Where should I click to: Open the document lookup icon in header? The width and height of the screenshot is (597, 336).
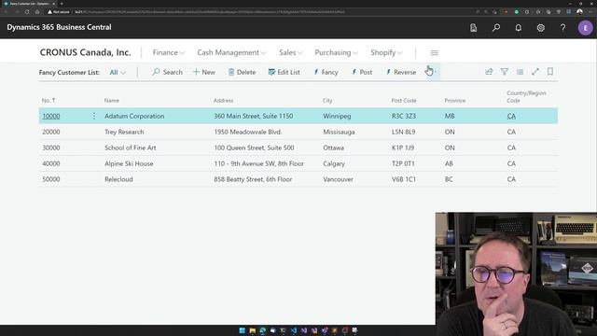[x=473, y=27]
